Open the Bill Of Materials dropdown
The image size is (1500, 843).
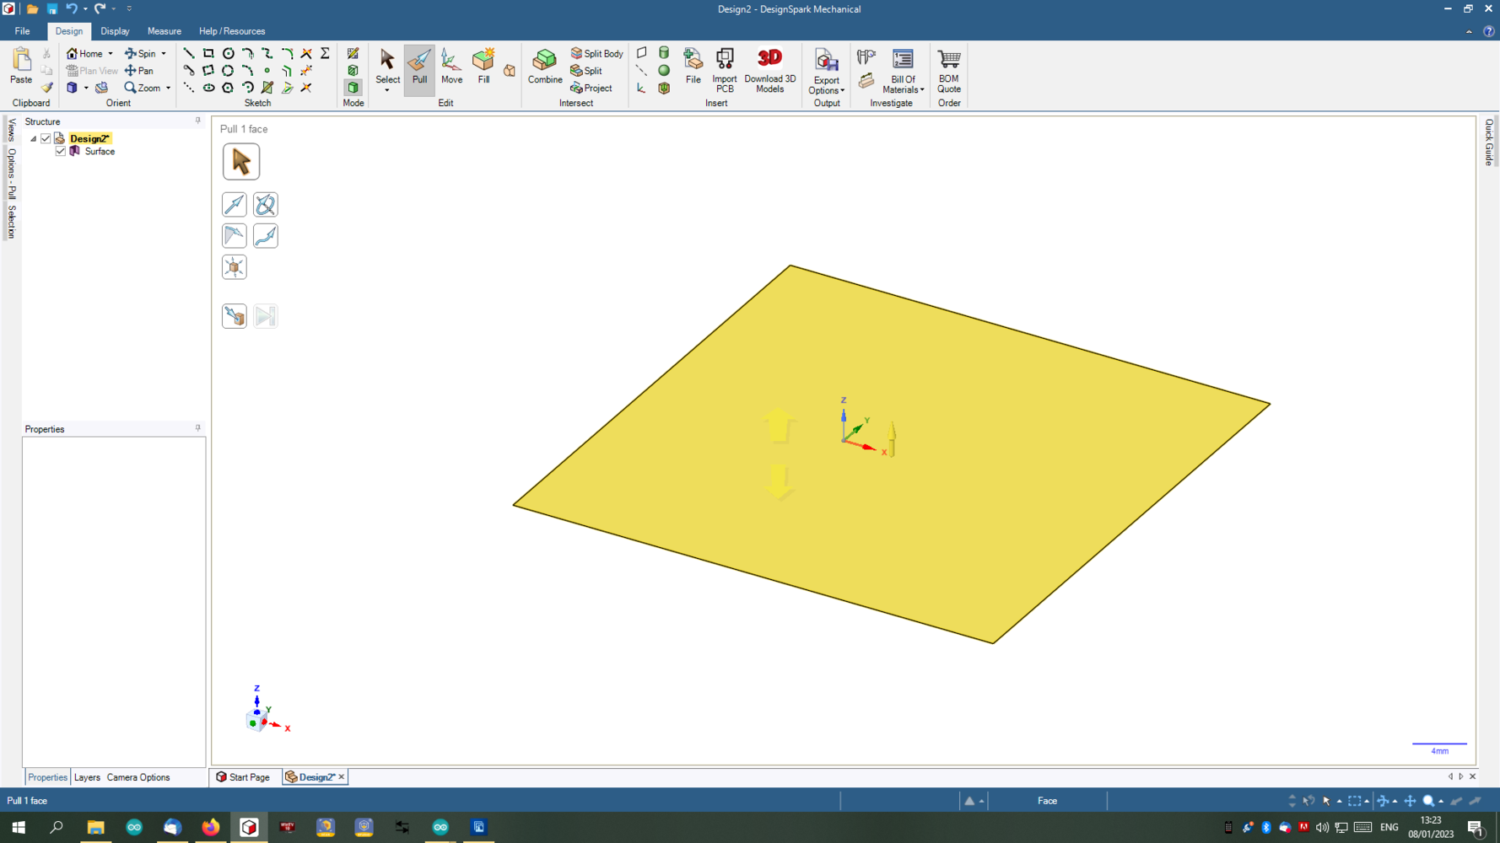(x=903, y=86)
